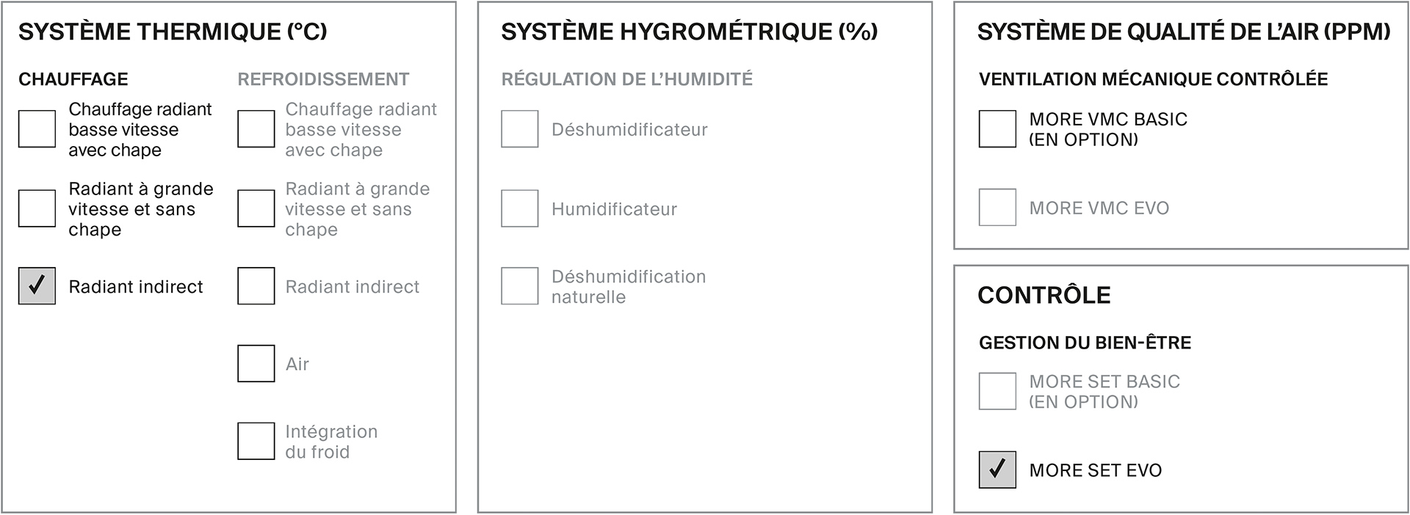The width and height of the screenshot is (1410, 515).
Task: Click the Radiant indirect heating label
Action: (x=136, y=287)
